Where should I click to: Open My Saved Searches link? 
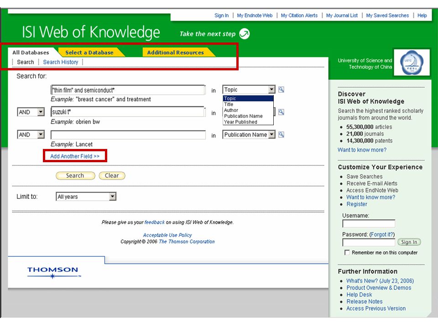(387, 16)
